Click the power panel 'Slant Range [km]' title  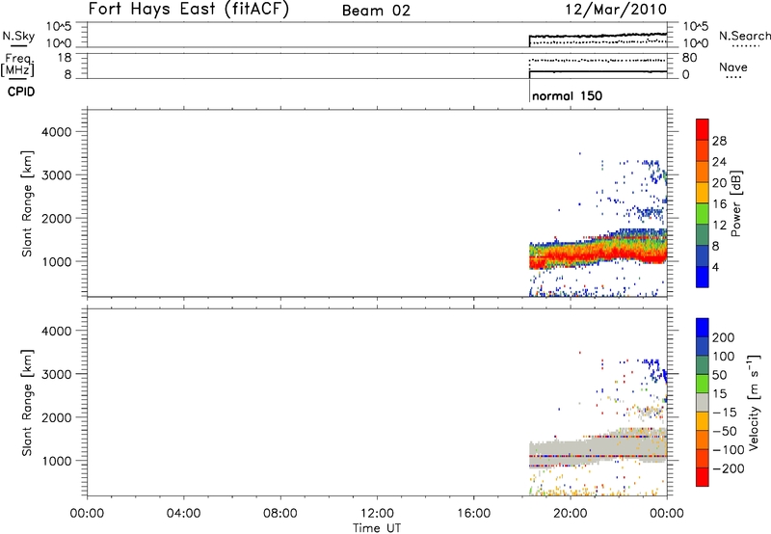pyautogui.click(x=27, y=203)
